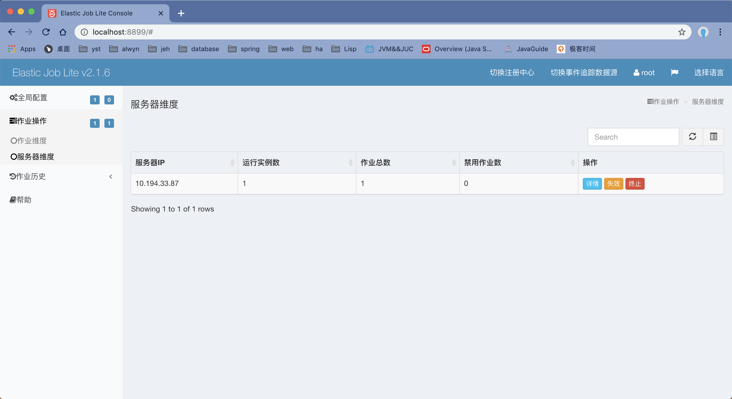
Task: Click the browser home icon
Action: 63,32
